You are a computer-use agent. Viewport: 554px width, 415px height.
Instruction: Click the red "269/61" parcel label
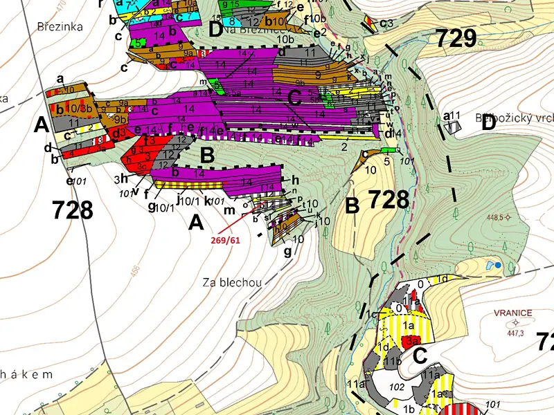(226, 240)
